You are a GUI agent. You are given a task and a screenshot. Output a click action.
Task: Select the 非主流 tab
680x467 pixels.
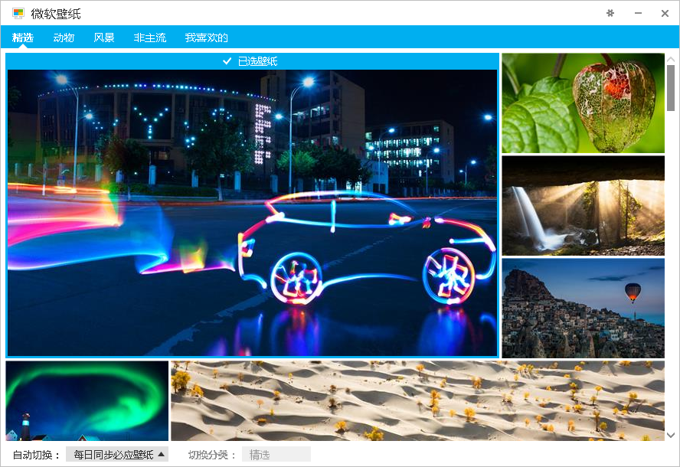click(x=149, y=38)
